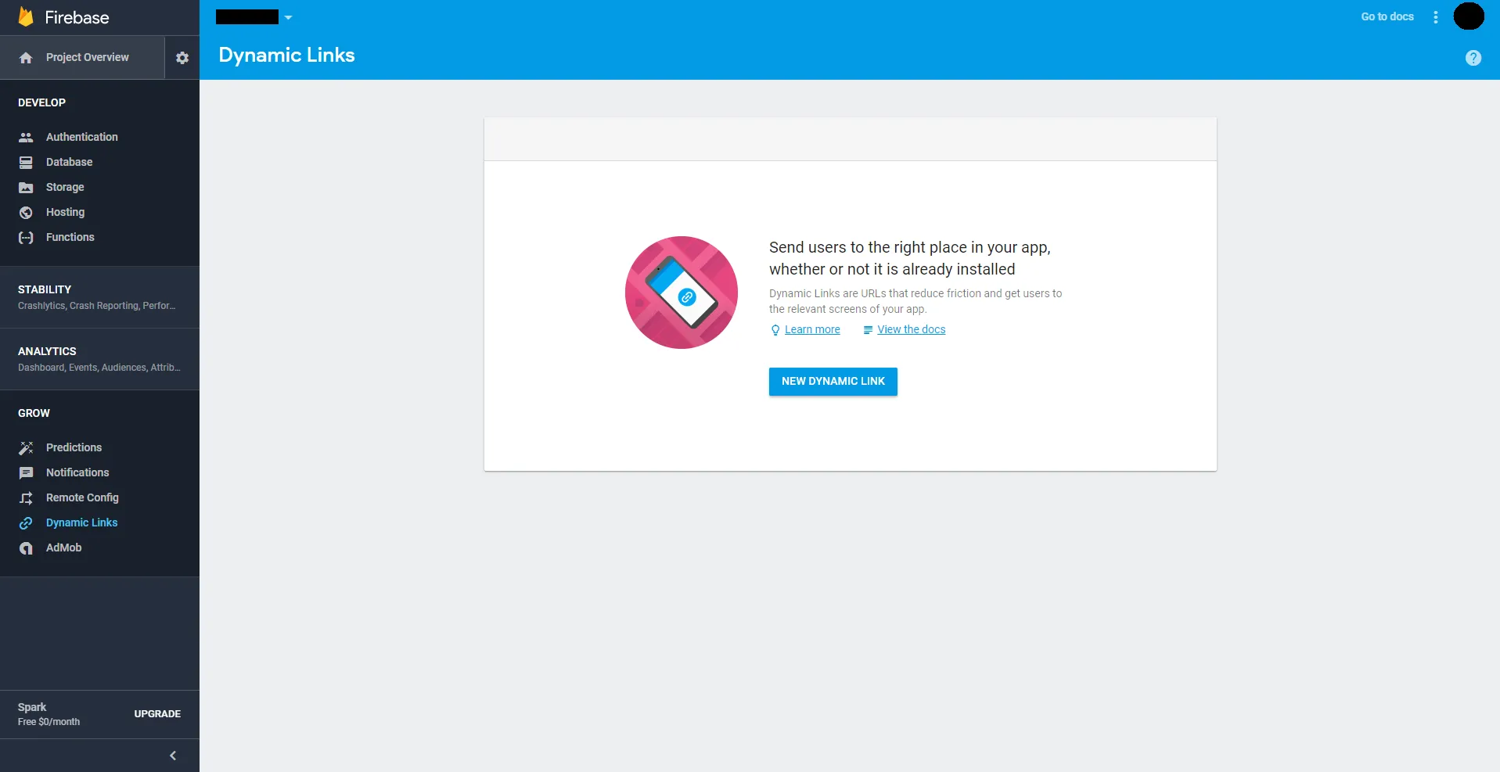Select Dynamic Links in the sidebar
The image size is (1500, 772).
81,522
